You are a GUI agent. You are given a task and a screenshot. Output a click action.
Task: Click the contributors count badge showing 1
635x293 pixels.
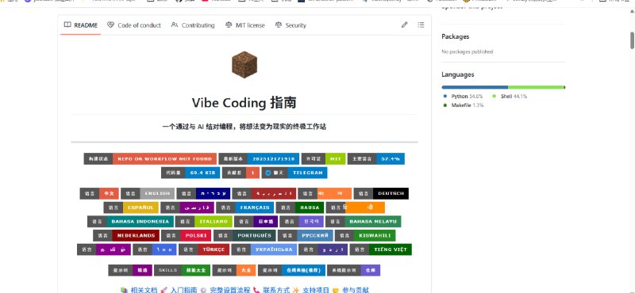(241, 173)
